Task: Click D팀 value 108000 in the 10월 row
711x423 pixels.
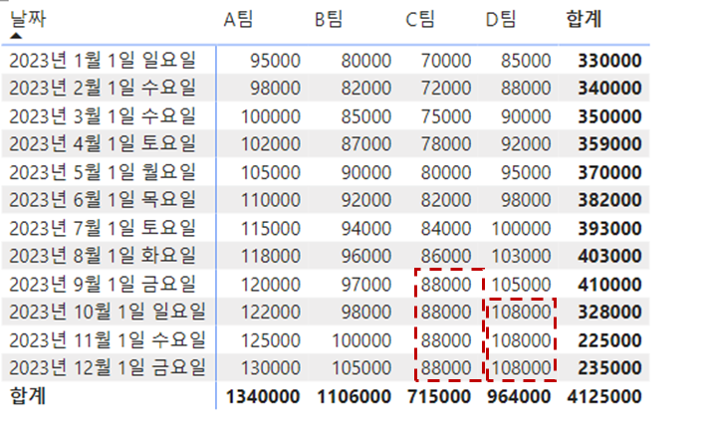Action: (x=522, y=313)
